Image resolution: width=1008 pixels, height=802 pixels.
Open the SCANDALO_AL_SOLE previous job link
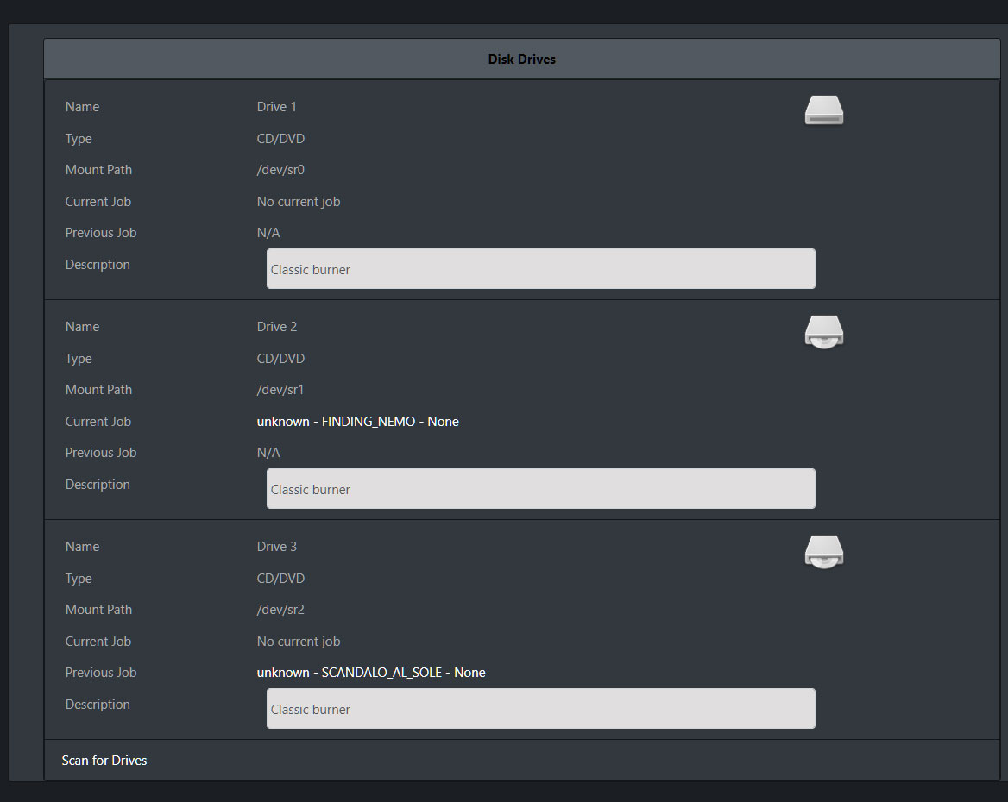(x=370, y=673)
